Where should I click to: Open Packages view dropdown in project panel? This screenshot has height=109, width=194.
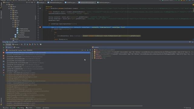(8, 2)
